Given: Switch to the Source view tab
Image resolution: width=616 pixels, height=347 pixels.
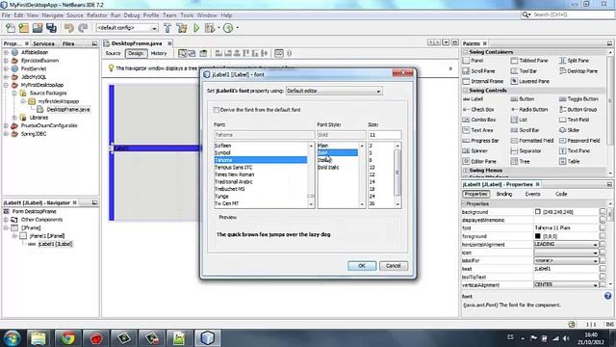Looking at the screenshot, I should [113, 54].
